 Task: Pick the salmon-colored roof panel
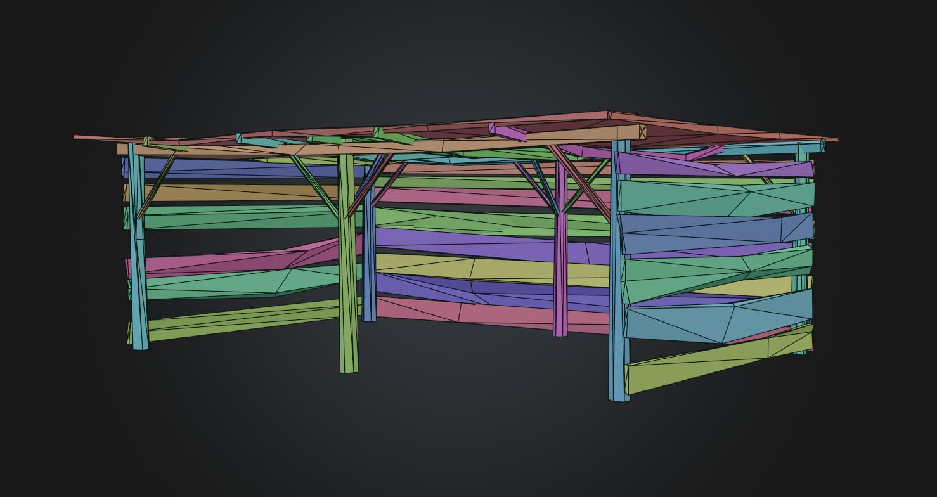(456, 129)
